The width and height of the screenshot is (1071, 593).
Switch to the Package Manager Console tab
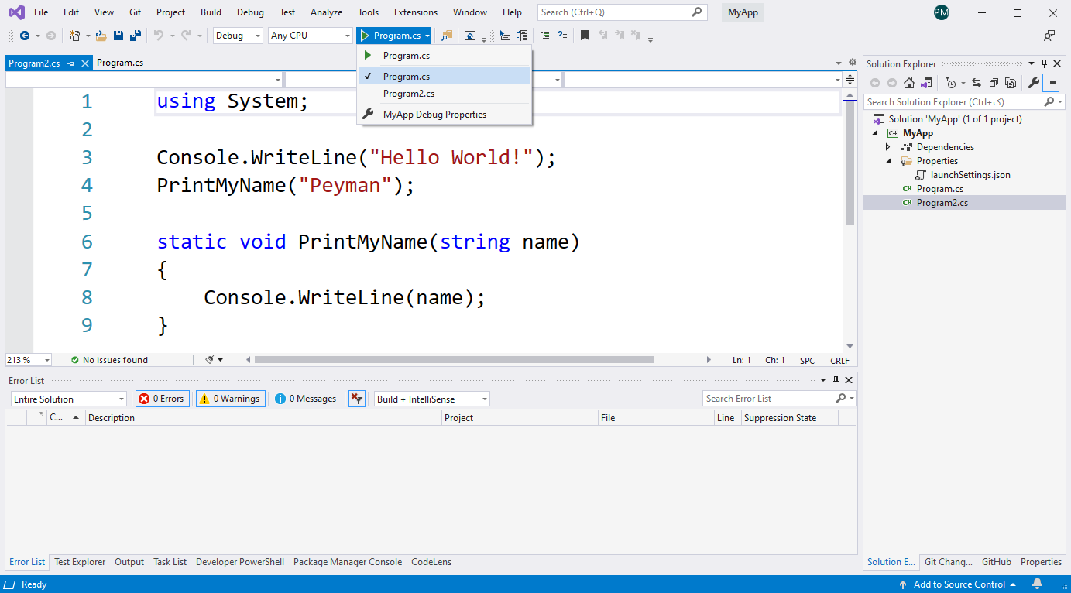tap(348, 562)
